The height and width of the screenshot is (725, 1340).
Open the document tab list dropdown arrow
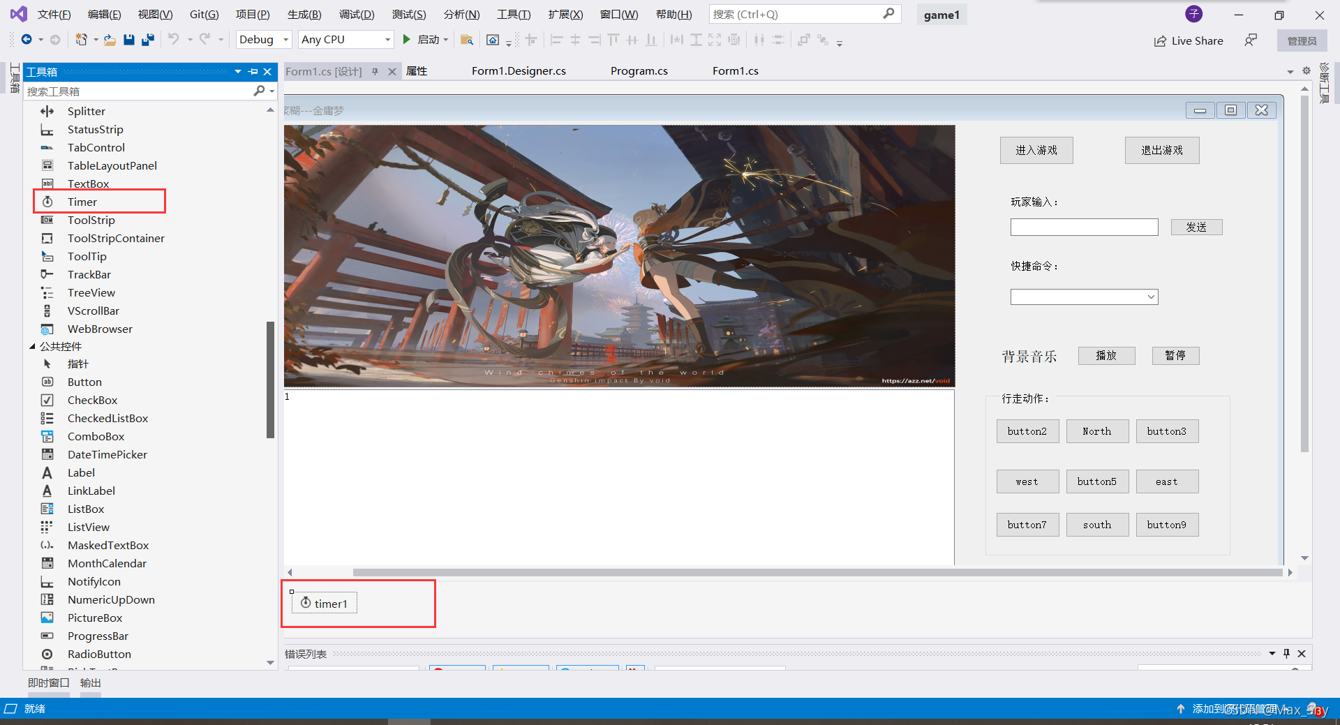pyautogui.click(x=1290, y=71)
